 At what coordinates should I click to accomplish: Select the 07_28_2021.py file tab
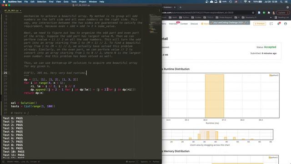coord(13,10)
